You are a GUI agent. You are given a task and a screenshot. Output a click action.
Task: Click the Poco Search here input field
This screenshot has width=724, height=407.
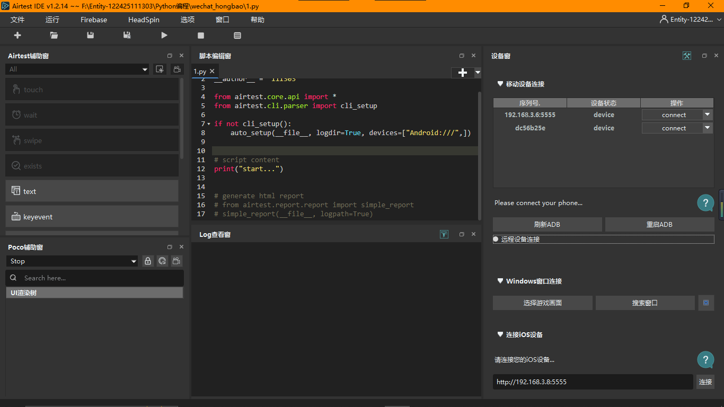[95, 278]
